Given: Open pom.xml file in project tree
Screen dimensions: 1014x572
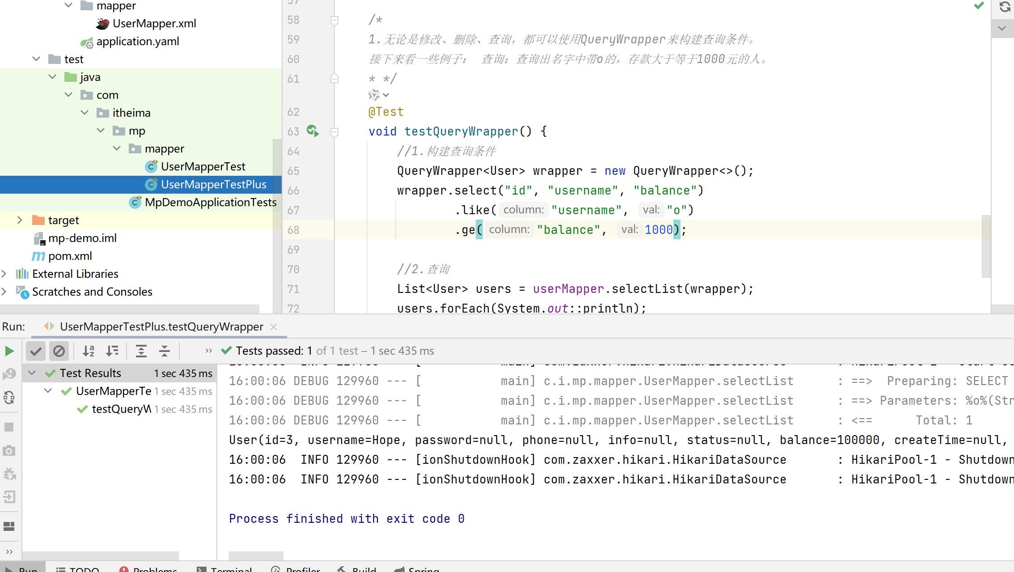Looking at the screenshot, I should pyautogui.click(x=70, y=256).
